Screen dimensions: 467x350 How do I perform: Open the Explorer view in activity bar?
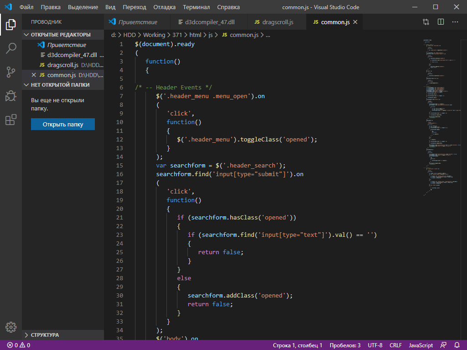pos(11,25)
